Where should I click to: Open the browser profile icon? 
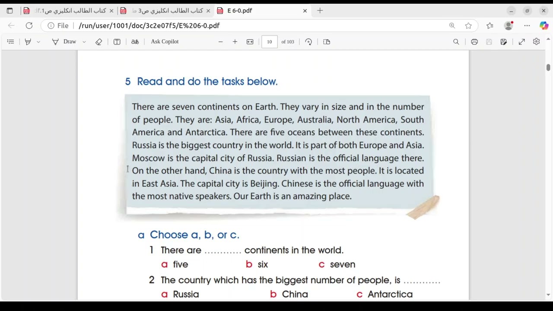pos(509,25)
